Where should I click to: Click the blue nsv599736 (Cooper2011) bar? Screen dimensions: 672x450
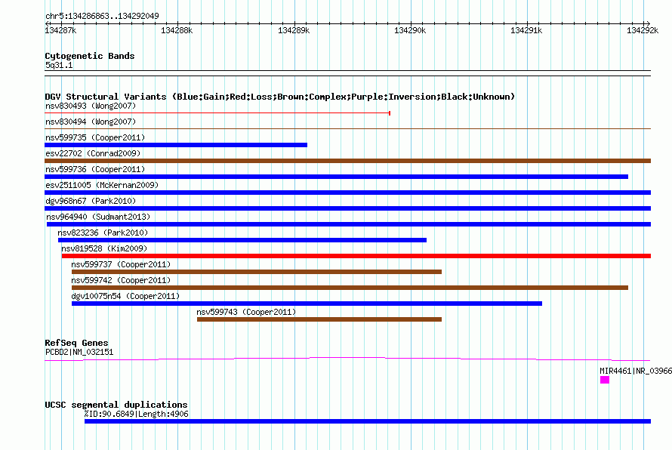click(x=337, y=177)
